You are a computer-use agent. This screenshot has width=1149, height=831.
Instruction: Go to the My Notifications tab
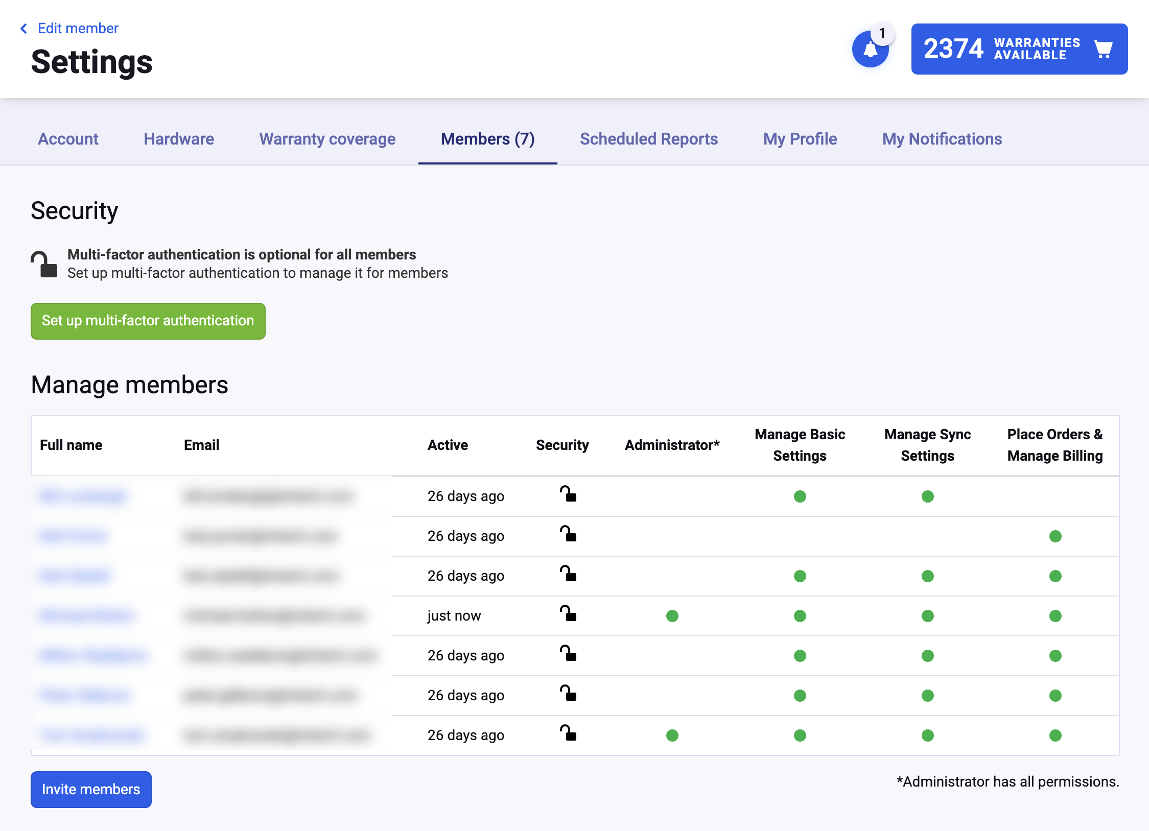pyautogui.click(x=942, y=139)
